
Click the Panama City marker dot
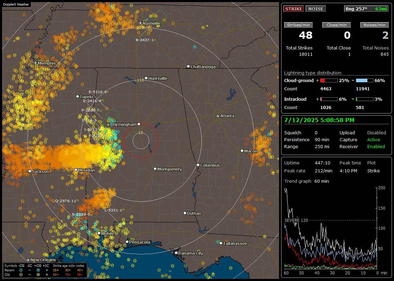click(x=176, y=253)
